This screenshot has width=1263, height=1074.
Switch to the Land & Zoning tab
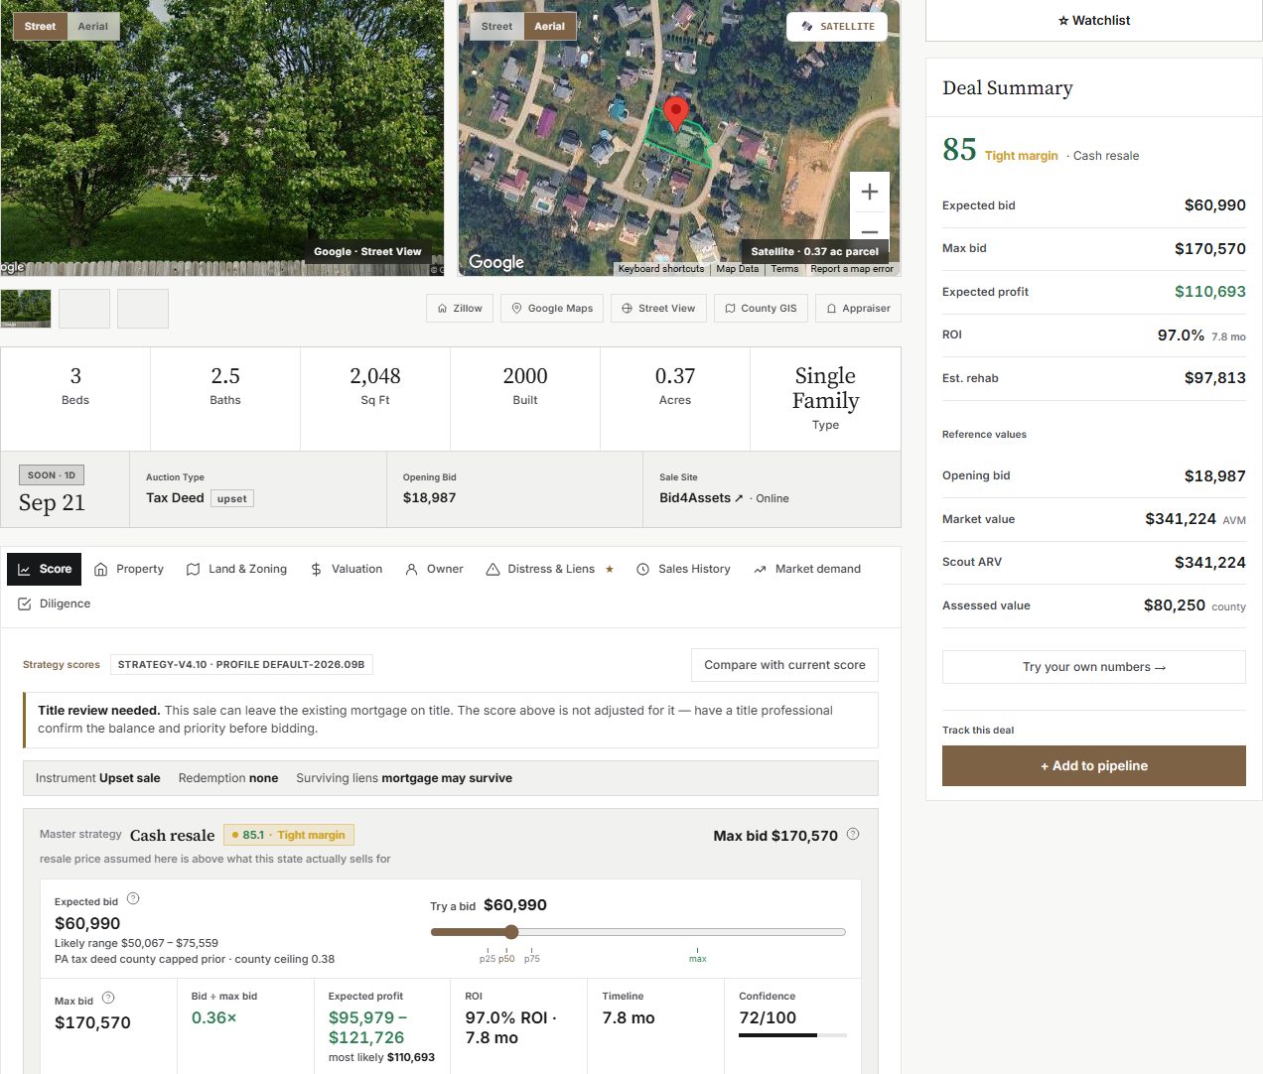[x=237, y=569]
